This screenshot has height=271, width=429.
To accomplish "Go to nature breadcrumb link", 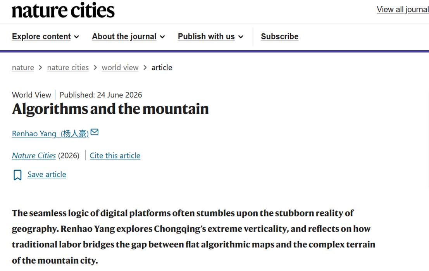I will coord(23,67).
